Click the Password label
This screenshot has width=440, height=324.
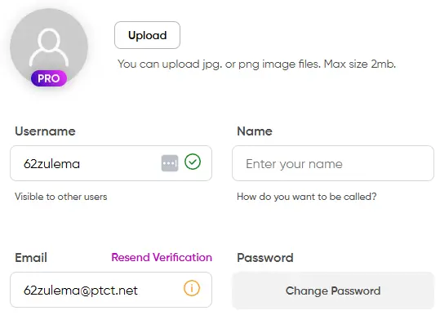click(265, 258)
